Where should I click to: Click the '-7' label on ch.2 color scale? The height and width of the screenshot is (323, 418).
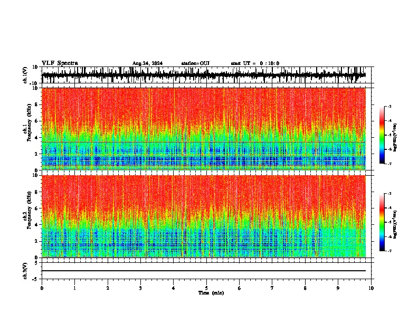389,251
